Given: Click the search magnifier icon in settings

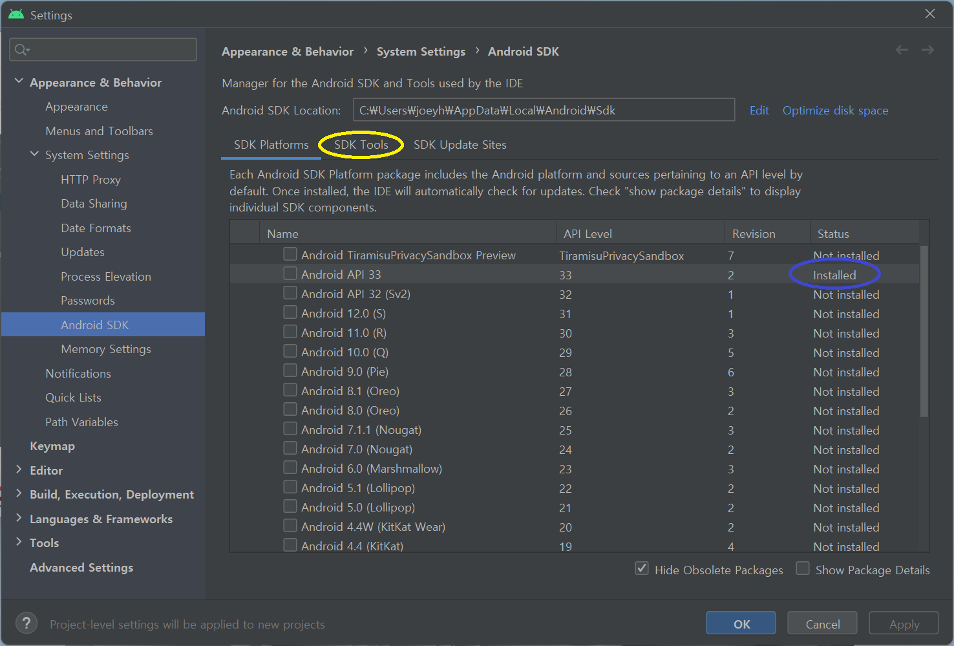Looking at the screenshot, I should (x=22, y=50).
